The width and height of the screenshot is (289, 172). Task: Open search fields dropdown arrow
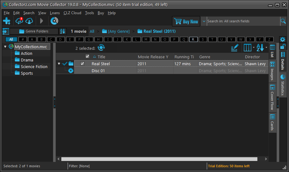pos(204,21)
